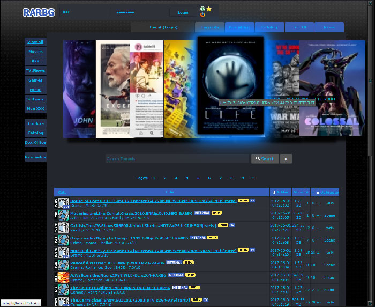375x307 pixels.
Task: Click TV badge on Catfish row
Action: (x=232, y=225)
